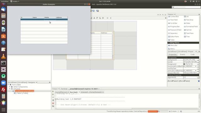
Task: Click the top re-run icon in Output
Action: (53, 91)
